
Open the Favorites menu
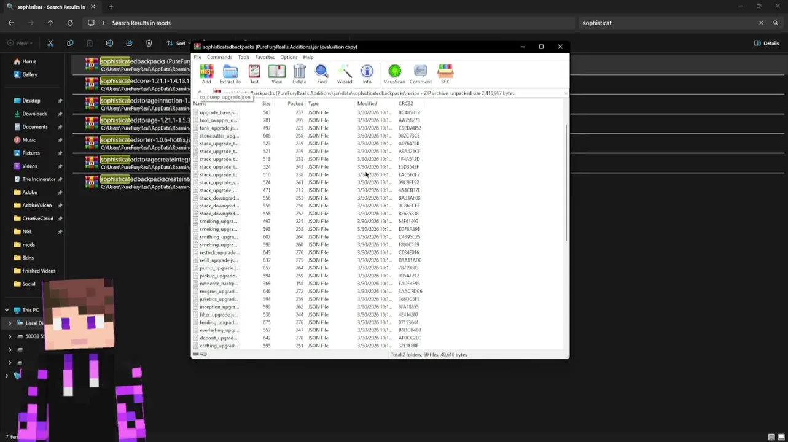coord(265,57)
